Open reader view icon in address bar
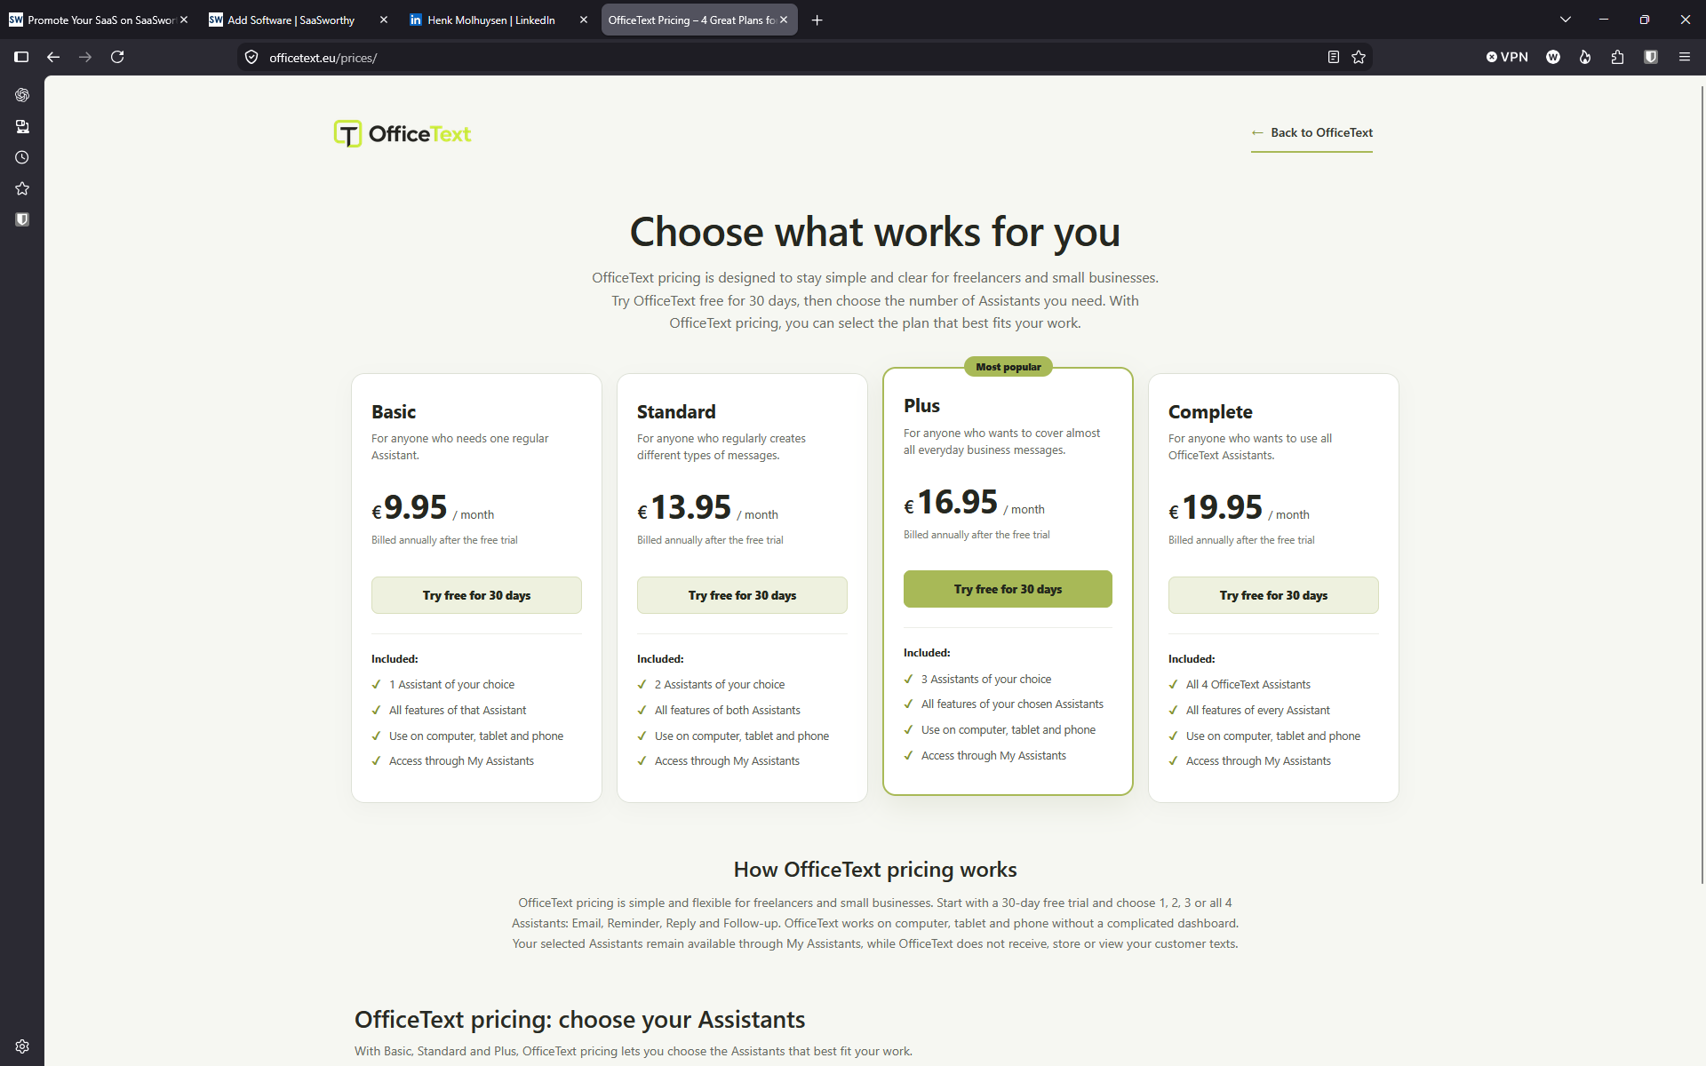 click(x=1333, y=57)
